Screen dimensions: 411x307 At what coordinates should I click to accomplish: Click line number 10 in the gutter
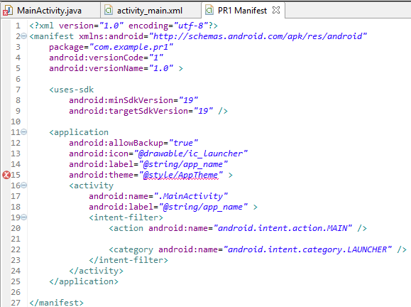coord(16,122)
